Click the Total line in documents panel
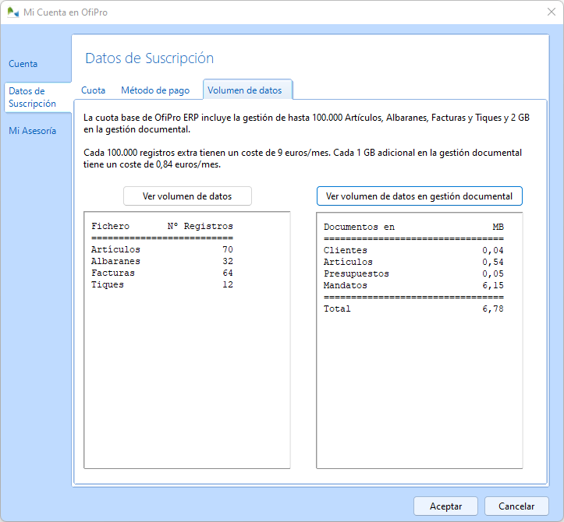The image size is (564, 522). (413, 309)
